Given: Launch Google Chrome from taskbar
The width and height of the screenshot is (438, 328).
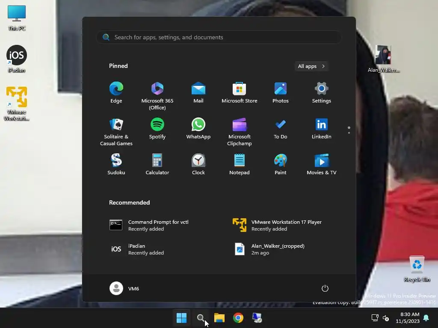Looking at the screenshot, I should pos(238,318).
